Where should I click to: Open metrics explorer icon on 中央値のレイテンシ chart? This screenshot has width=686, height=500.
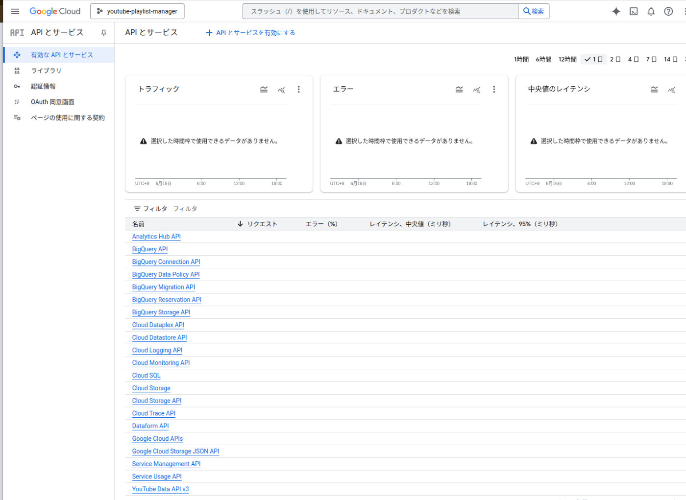(672, 90)
